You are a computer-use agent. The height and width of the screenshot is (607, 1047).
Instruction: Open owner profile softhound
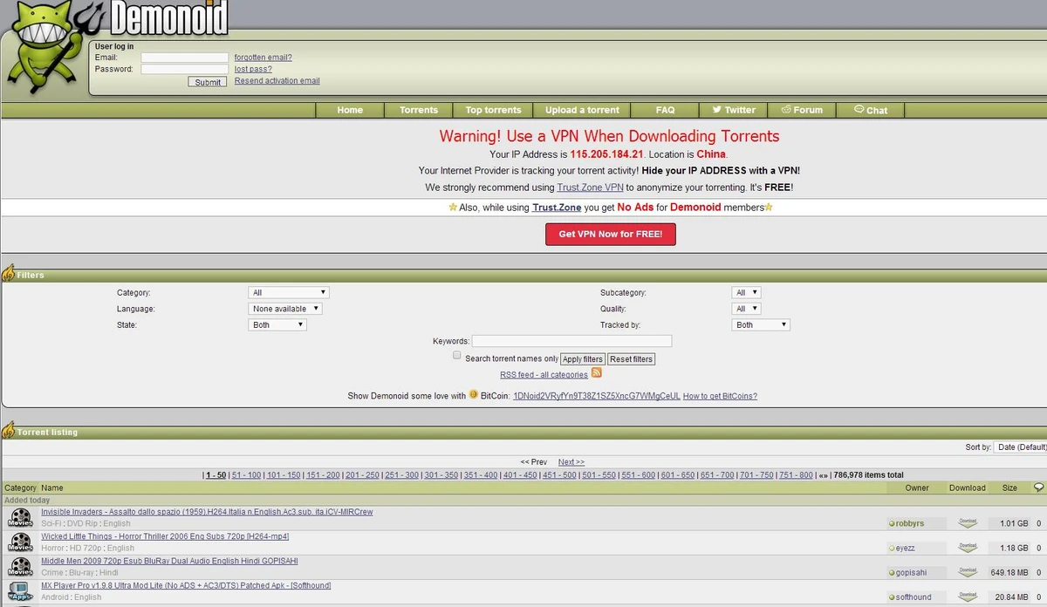913,597
